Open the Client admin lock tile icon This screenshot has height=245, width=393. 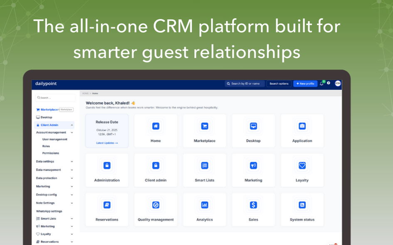(156, 165)
